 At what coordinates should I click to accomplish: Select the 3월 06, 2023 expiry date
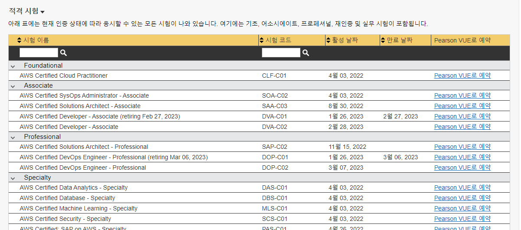[x=401, y=157]
